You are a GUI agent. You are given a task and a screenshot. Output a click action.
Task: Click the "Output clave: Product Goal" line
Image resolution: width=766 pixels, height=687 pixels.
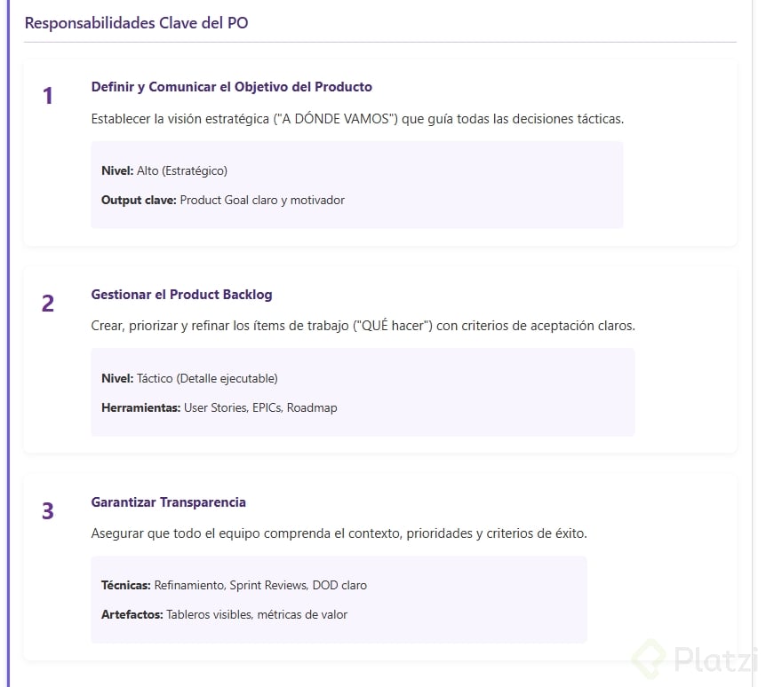(222, 200)
